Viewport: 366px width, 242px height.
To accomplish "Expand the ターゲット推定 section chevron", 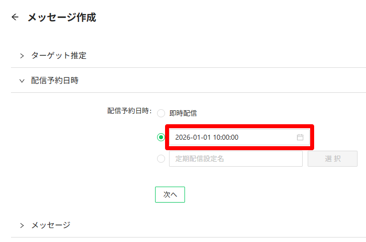I will (x=22, y=56).
